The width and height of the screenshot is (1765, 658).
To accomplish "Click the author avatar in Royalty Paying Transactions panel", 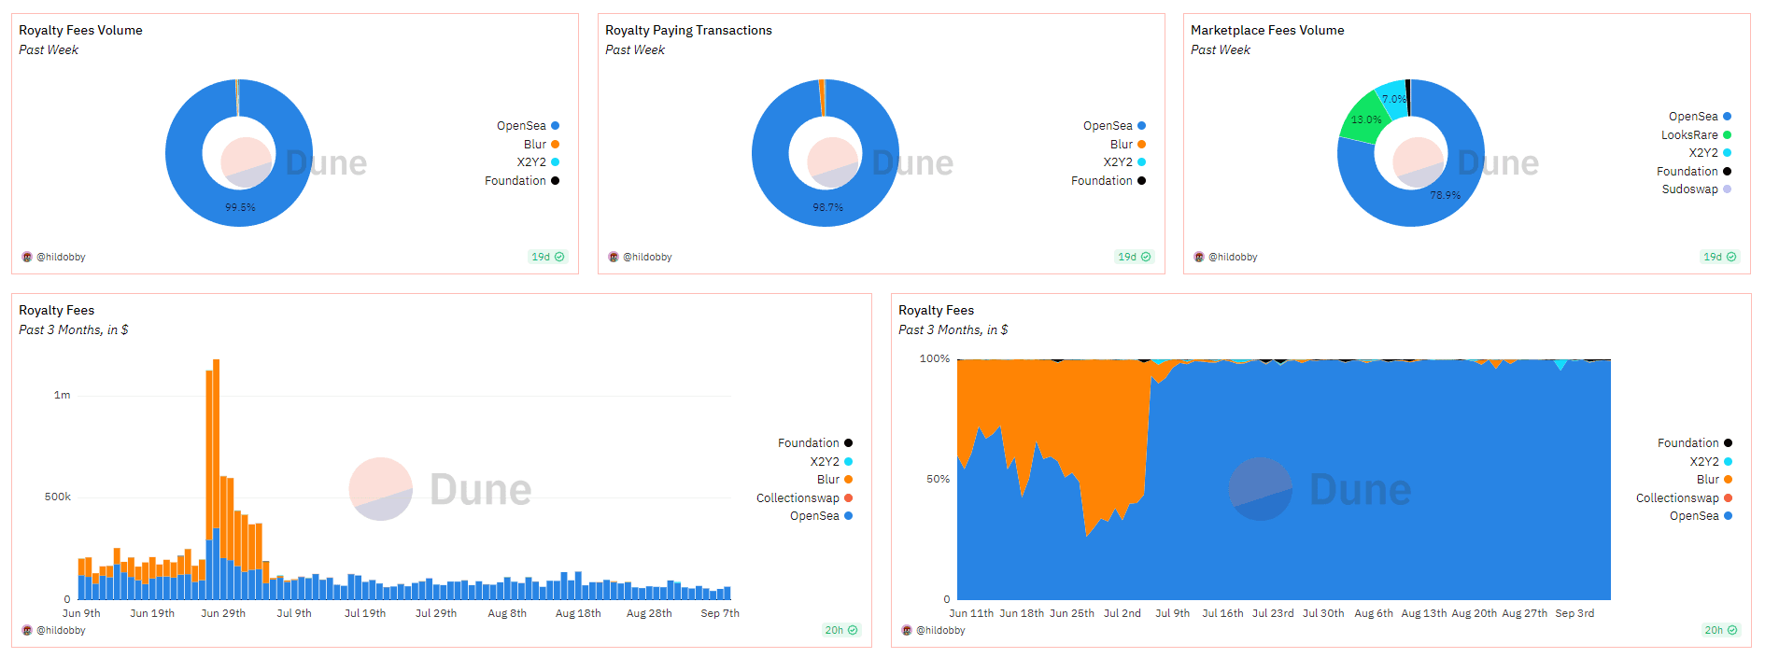I will tap(614, 257).
